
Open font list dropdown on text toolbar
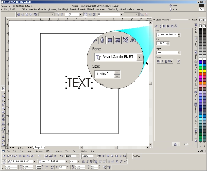point(67,161)
